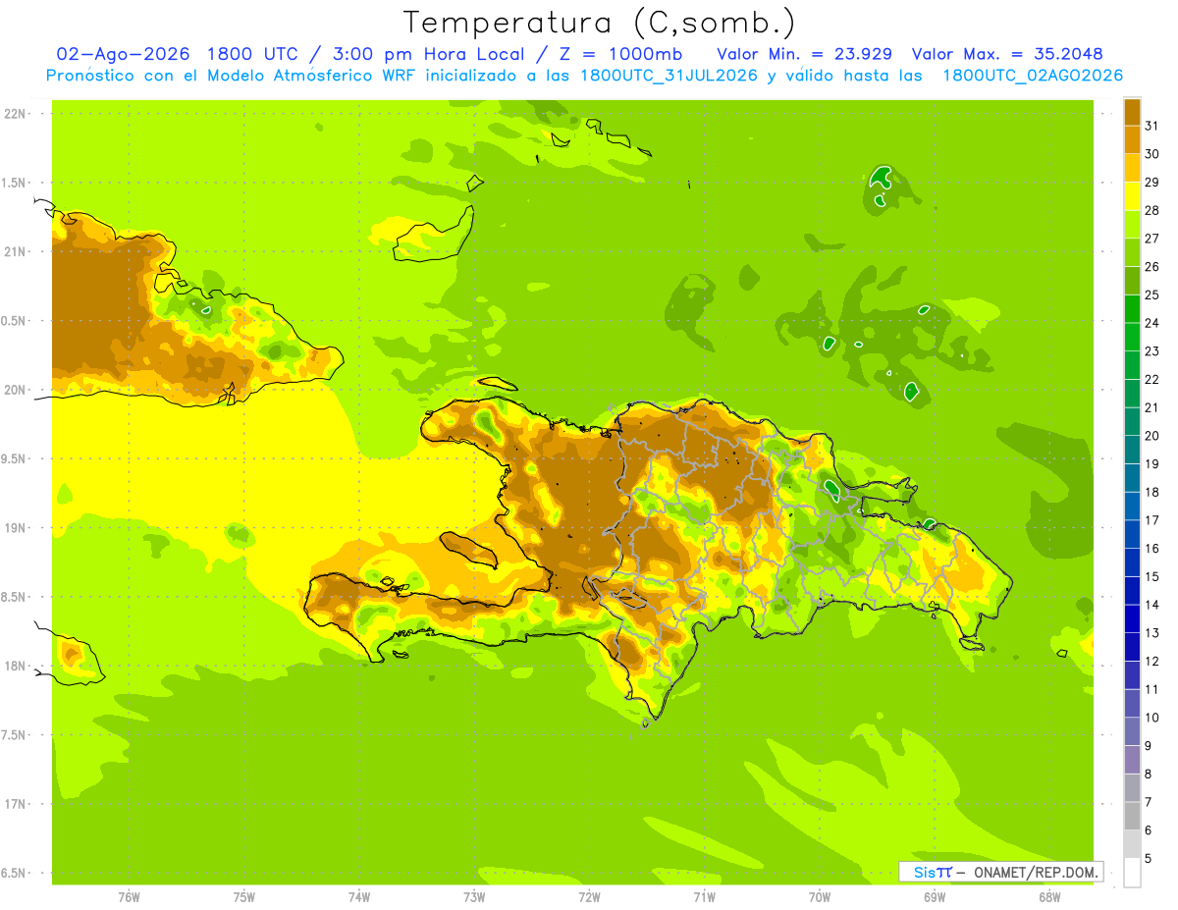Click the 'Z = 1000mb' level text

pos(620,54)
